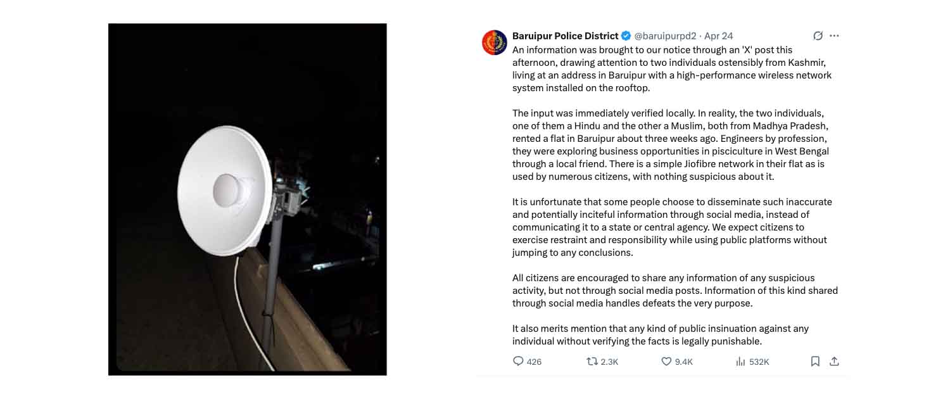Click the Grok explain icon
This screenshot has height=399, width=950.
tap(818, 36)
